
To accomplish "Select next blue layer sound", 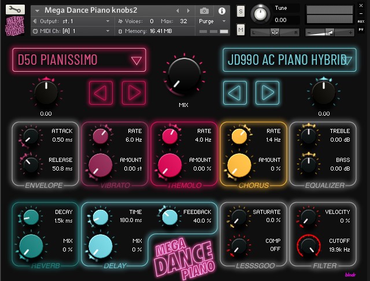I will click(x=267, y=93).
